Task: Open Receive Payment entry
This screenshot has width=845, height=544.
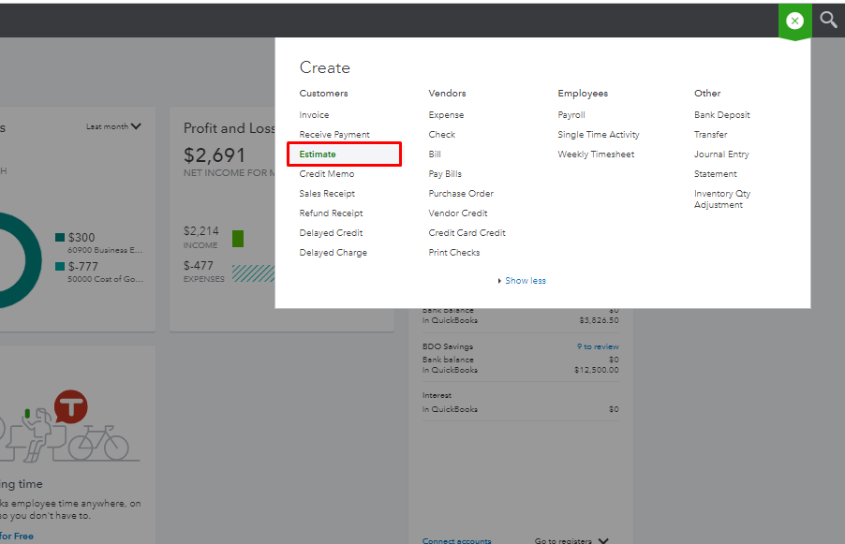Action: tap(334, 135)
